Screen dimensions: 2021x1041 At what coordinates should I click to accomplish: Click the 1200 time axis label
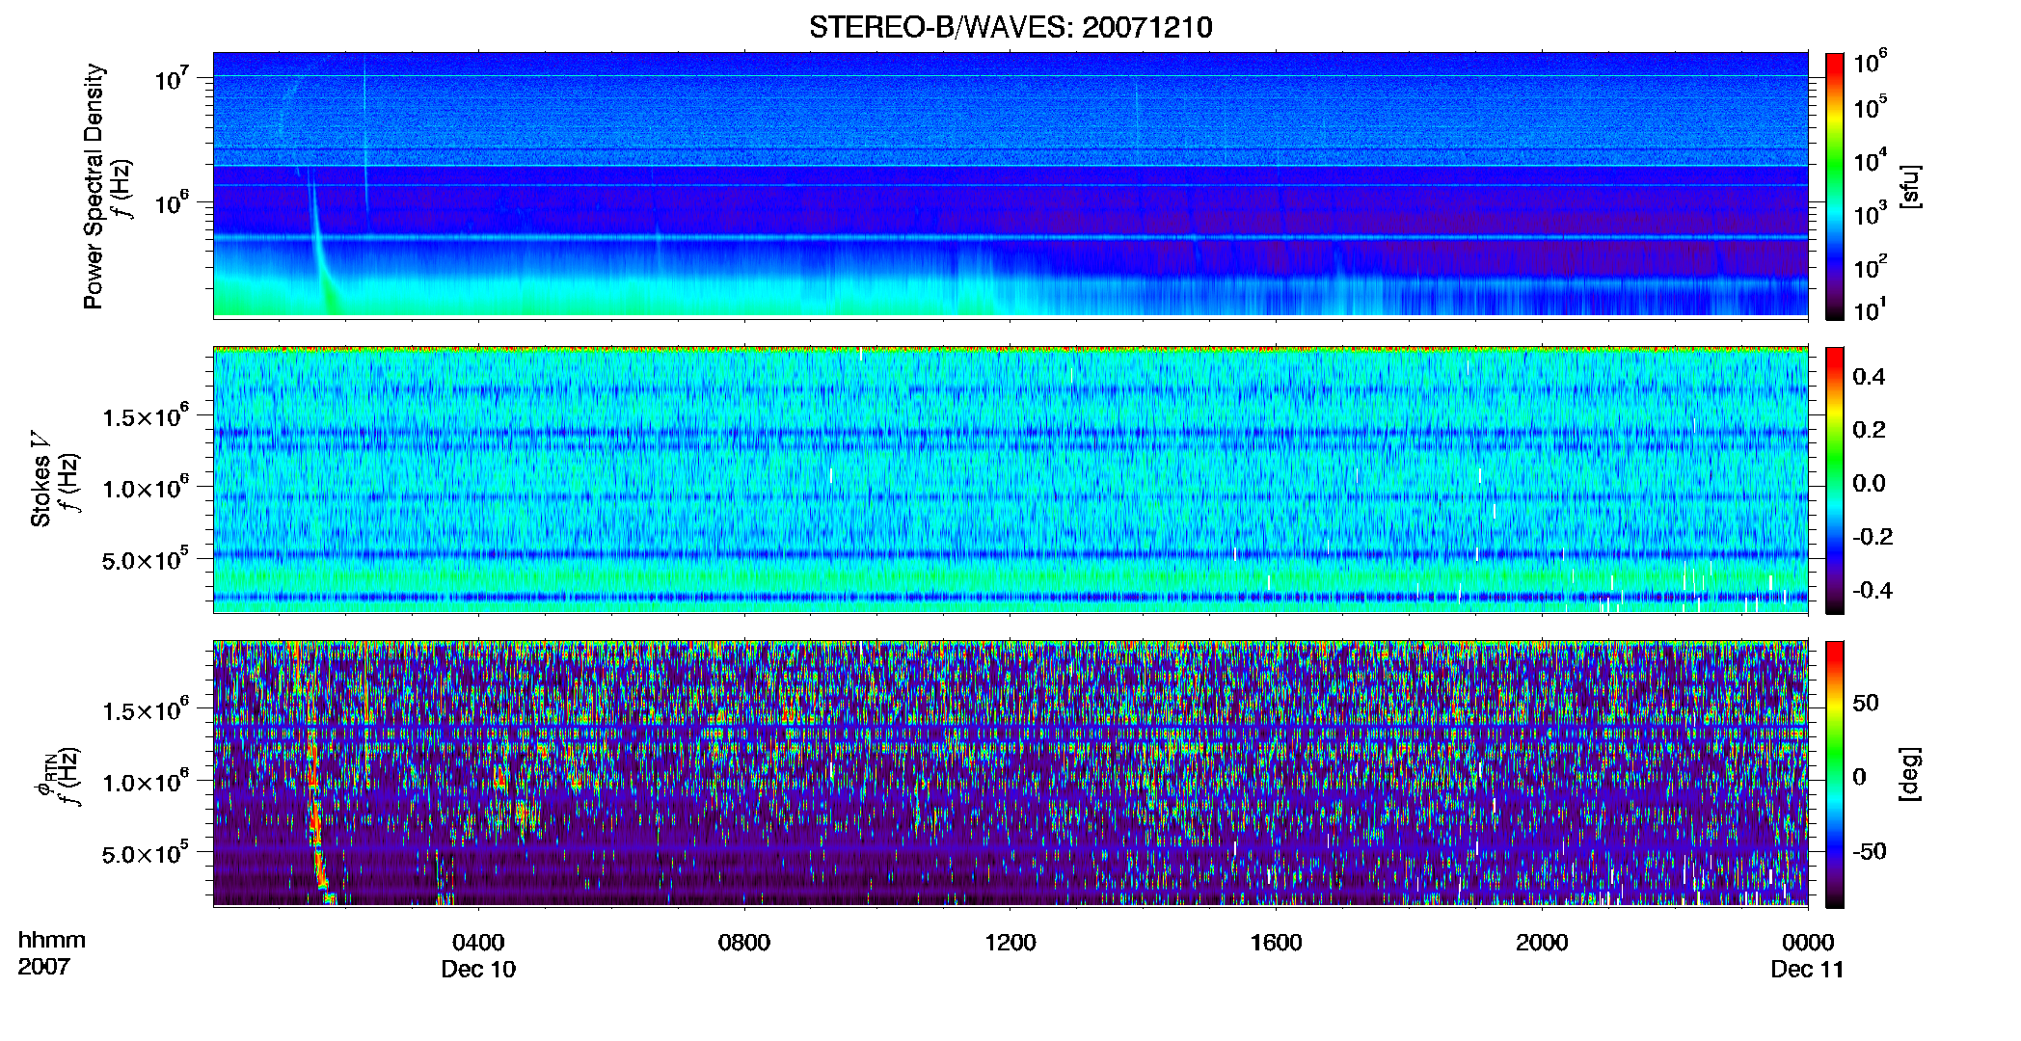[1010, 942]
